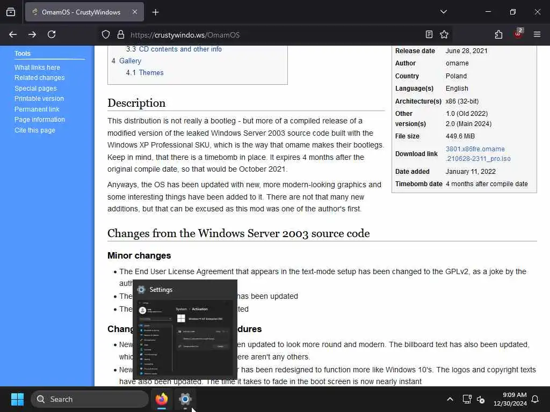550x412 pixels.
Task: Click the Language(s) value English
Action: tap(457, 89)
